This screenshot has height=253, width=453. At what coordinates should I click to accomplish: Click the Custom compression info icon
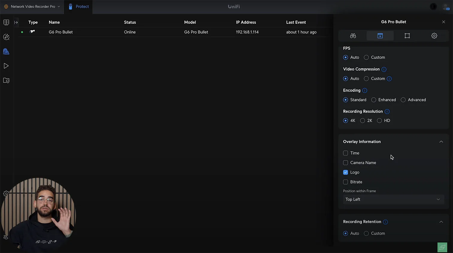click(x=389, y=79)
